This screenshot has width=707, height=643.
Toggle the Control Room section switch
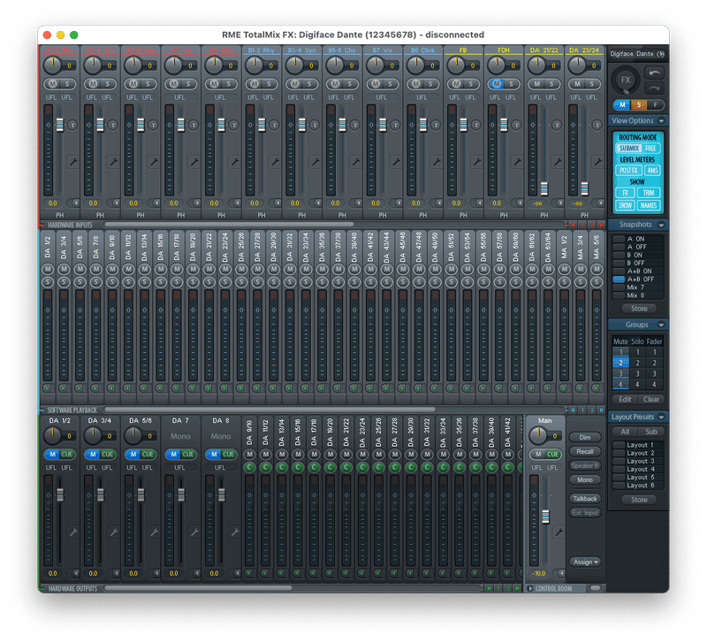click(x=595, y=588)
